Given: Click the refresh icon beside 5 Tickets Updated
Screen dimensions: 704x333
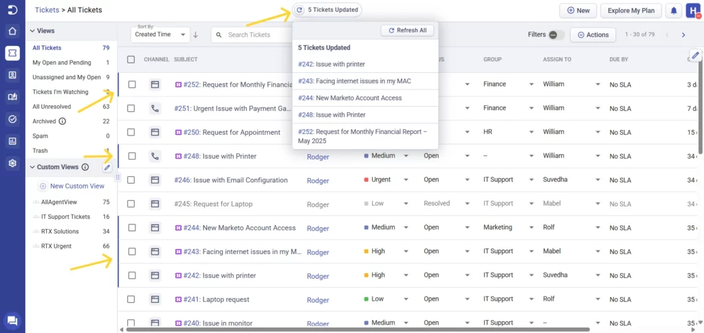Looking at the screenshot, I should [x=300, y=10].
